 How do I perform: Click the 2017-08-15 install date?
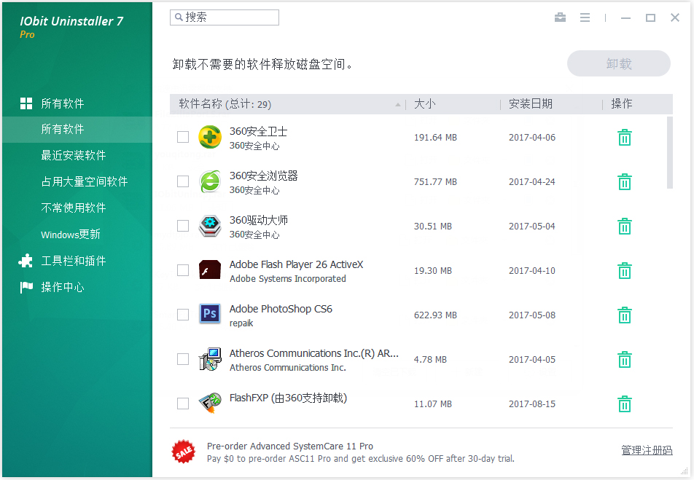point(532,404)
